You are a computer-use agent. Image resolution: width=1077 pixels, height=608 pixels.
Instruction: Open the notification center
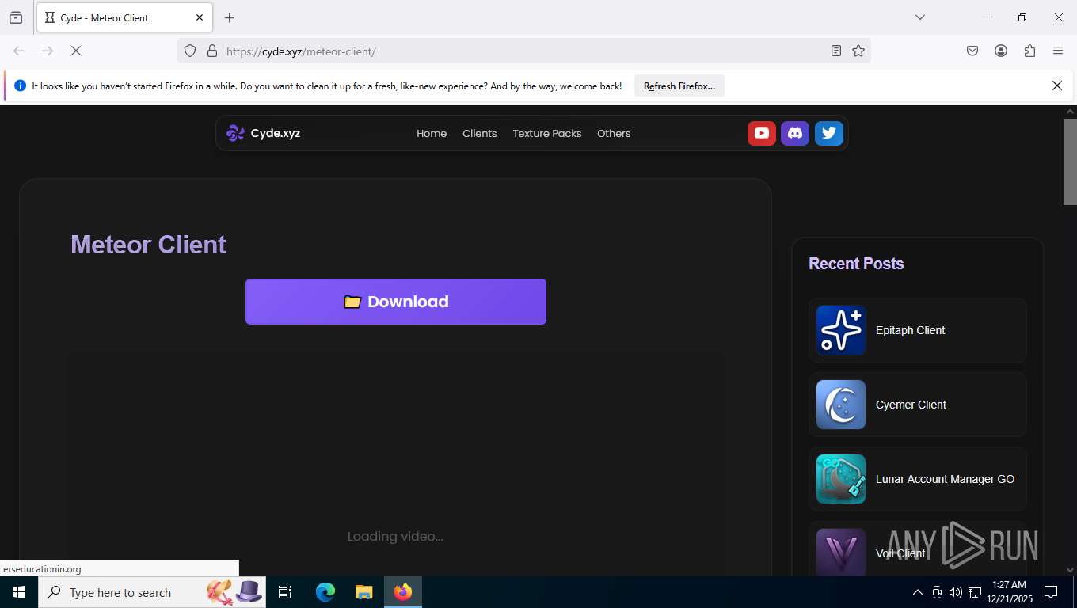(x=1051, y=592)
